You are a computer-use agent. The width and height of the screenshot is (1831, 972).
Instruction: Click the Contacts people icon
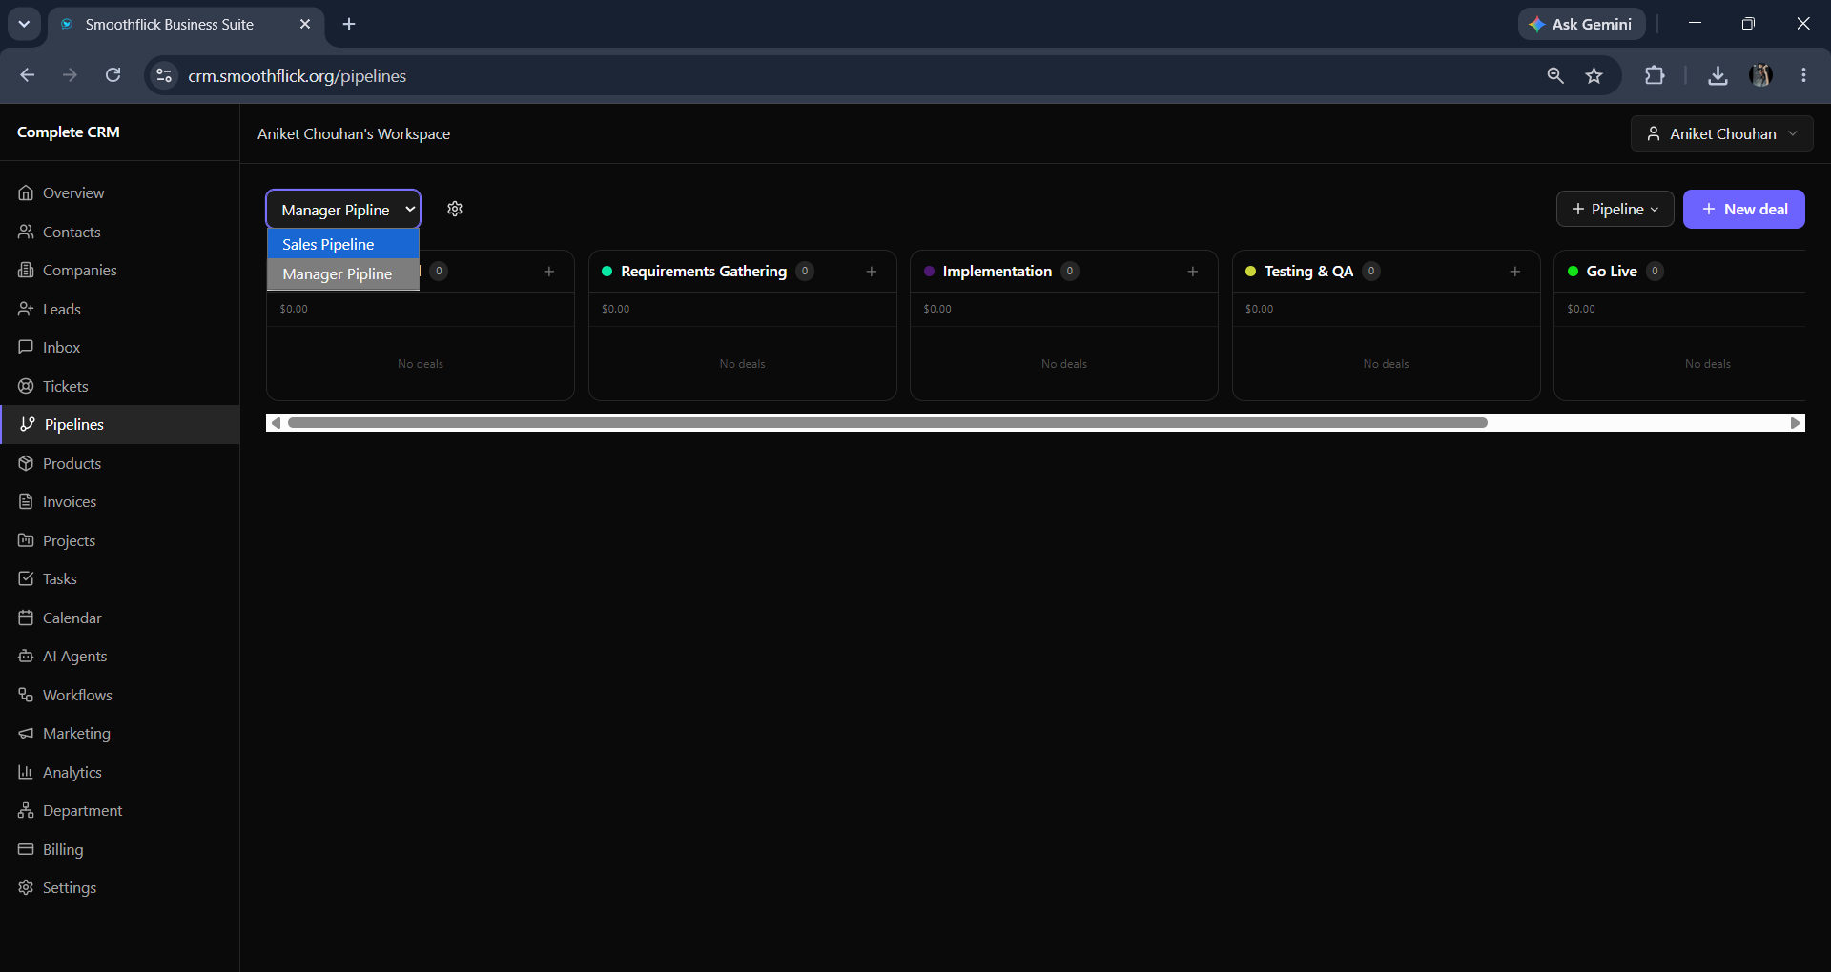click(26, 232)
